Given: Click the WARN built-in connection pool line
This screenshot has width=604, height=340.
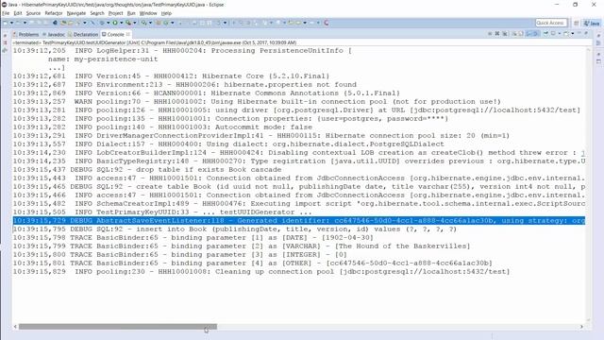Looking at the screenshot, I should (257, 101).
